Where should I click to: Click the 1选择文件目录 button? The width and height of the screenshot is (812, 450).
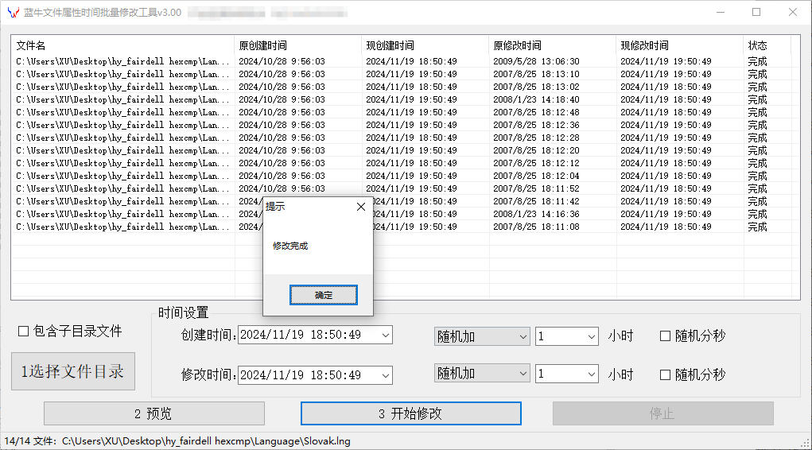[x=73, y=371]
